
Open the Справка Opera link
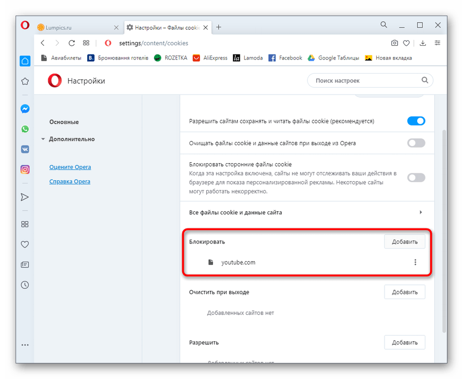point(70,182)
